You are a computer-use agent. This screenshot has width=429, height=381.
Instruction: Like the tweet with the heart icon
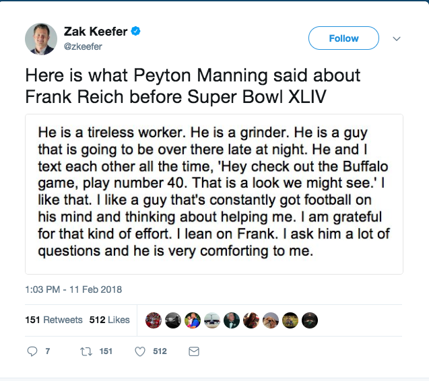[x=140, y=351]
